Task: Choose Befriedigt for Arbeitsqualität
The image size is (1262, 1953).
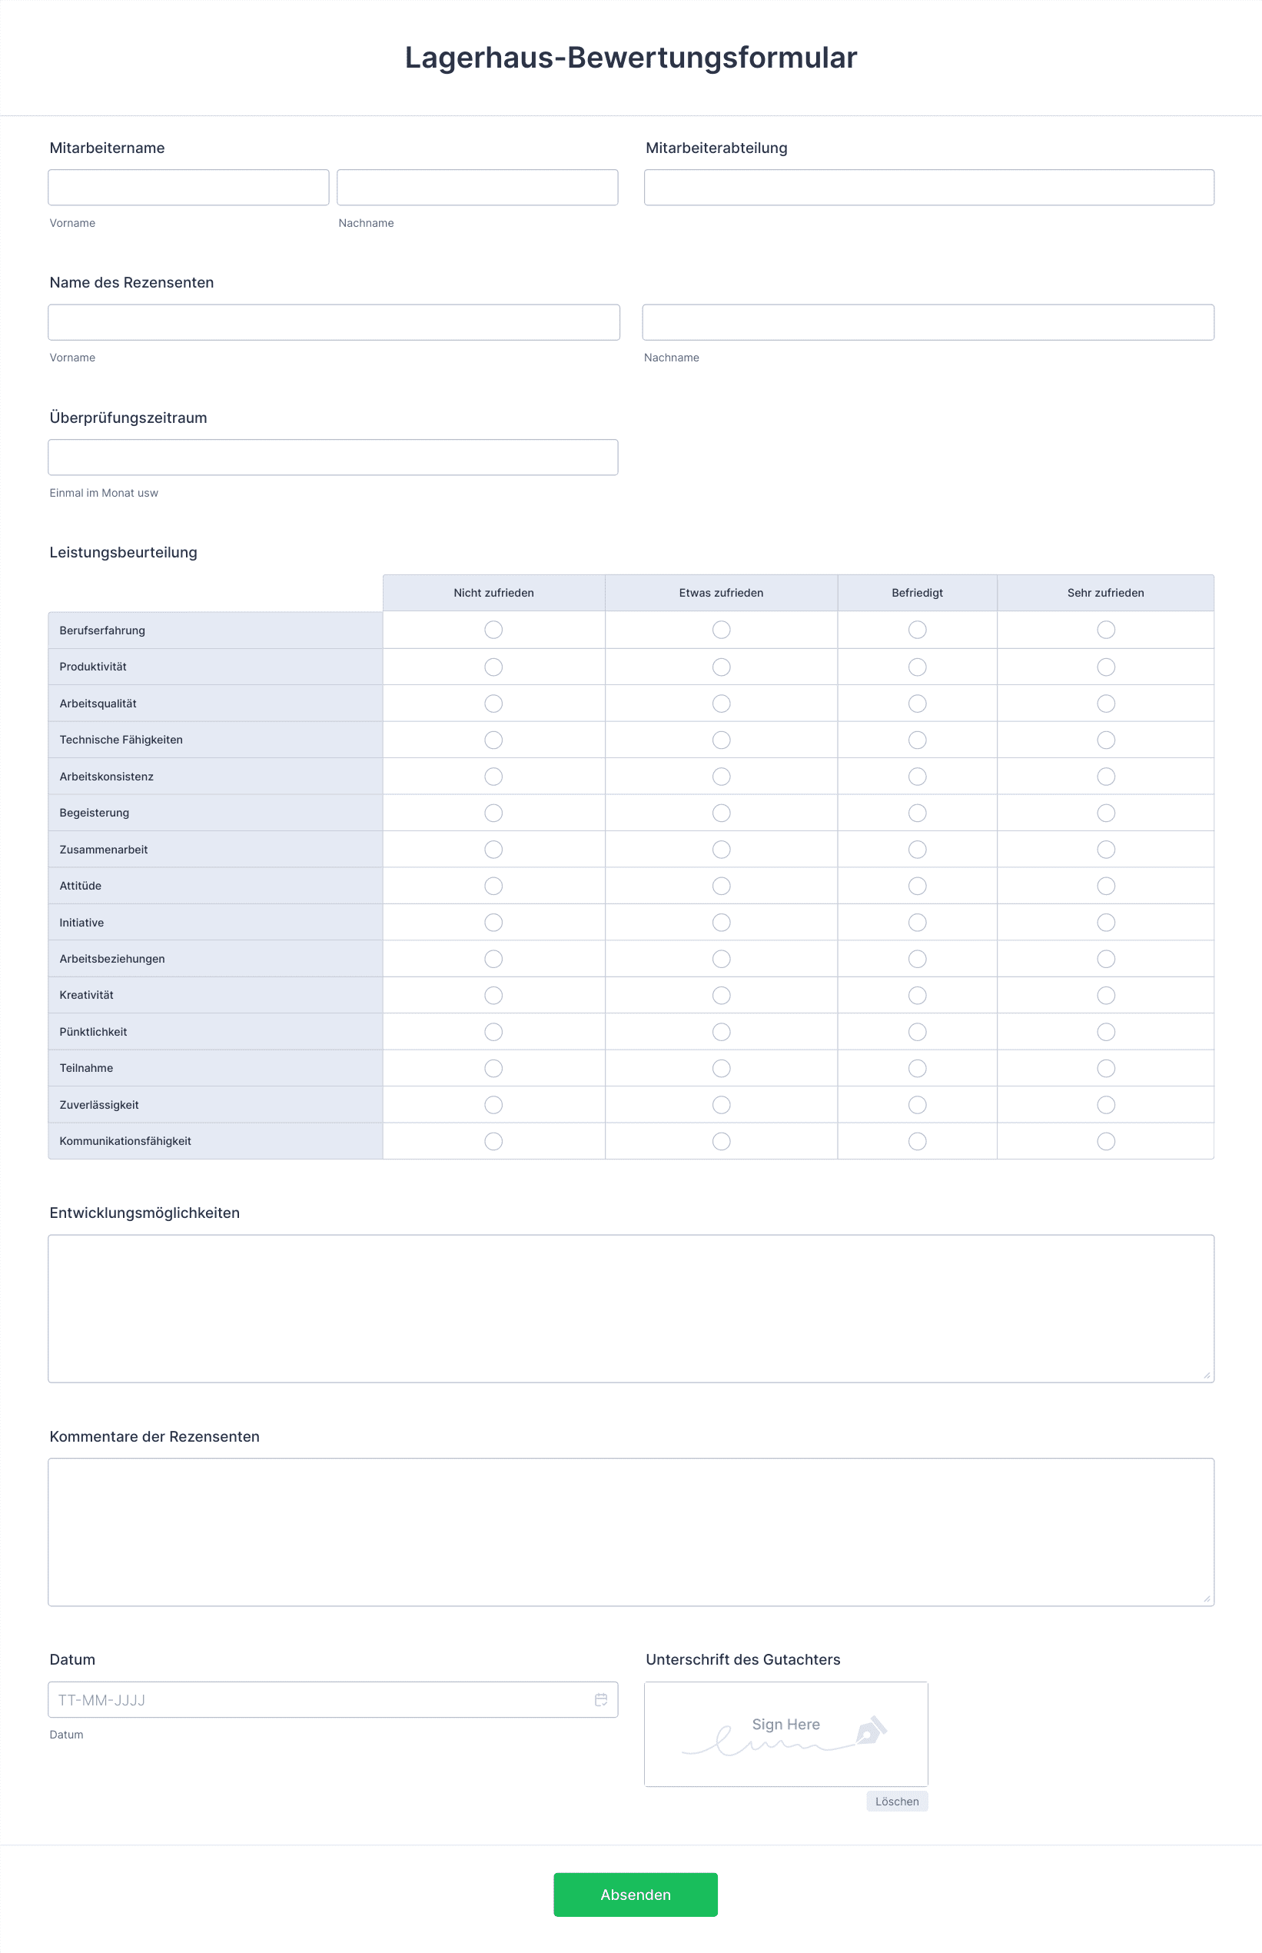Action: click(917, 704)
